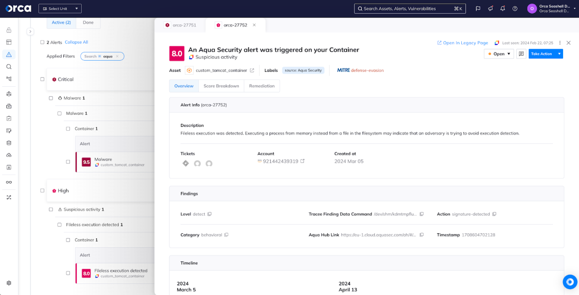Click Open In Legacy Page link
Screen dimensions: 579x295
click(463, 43)
